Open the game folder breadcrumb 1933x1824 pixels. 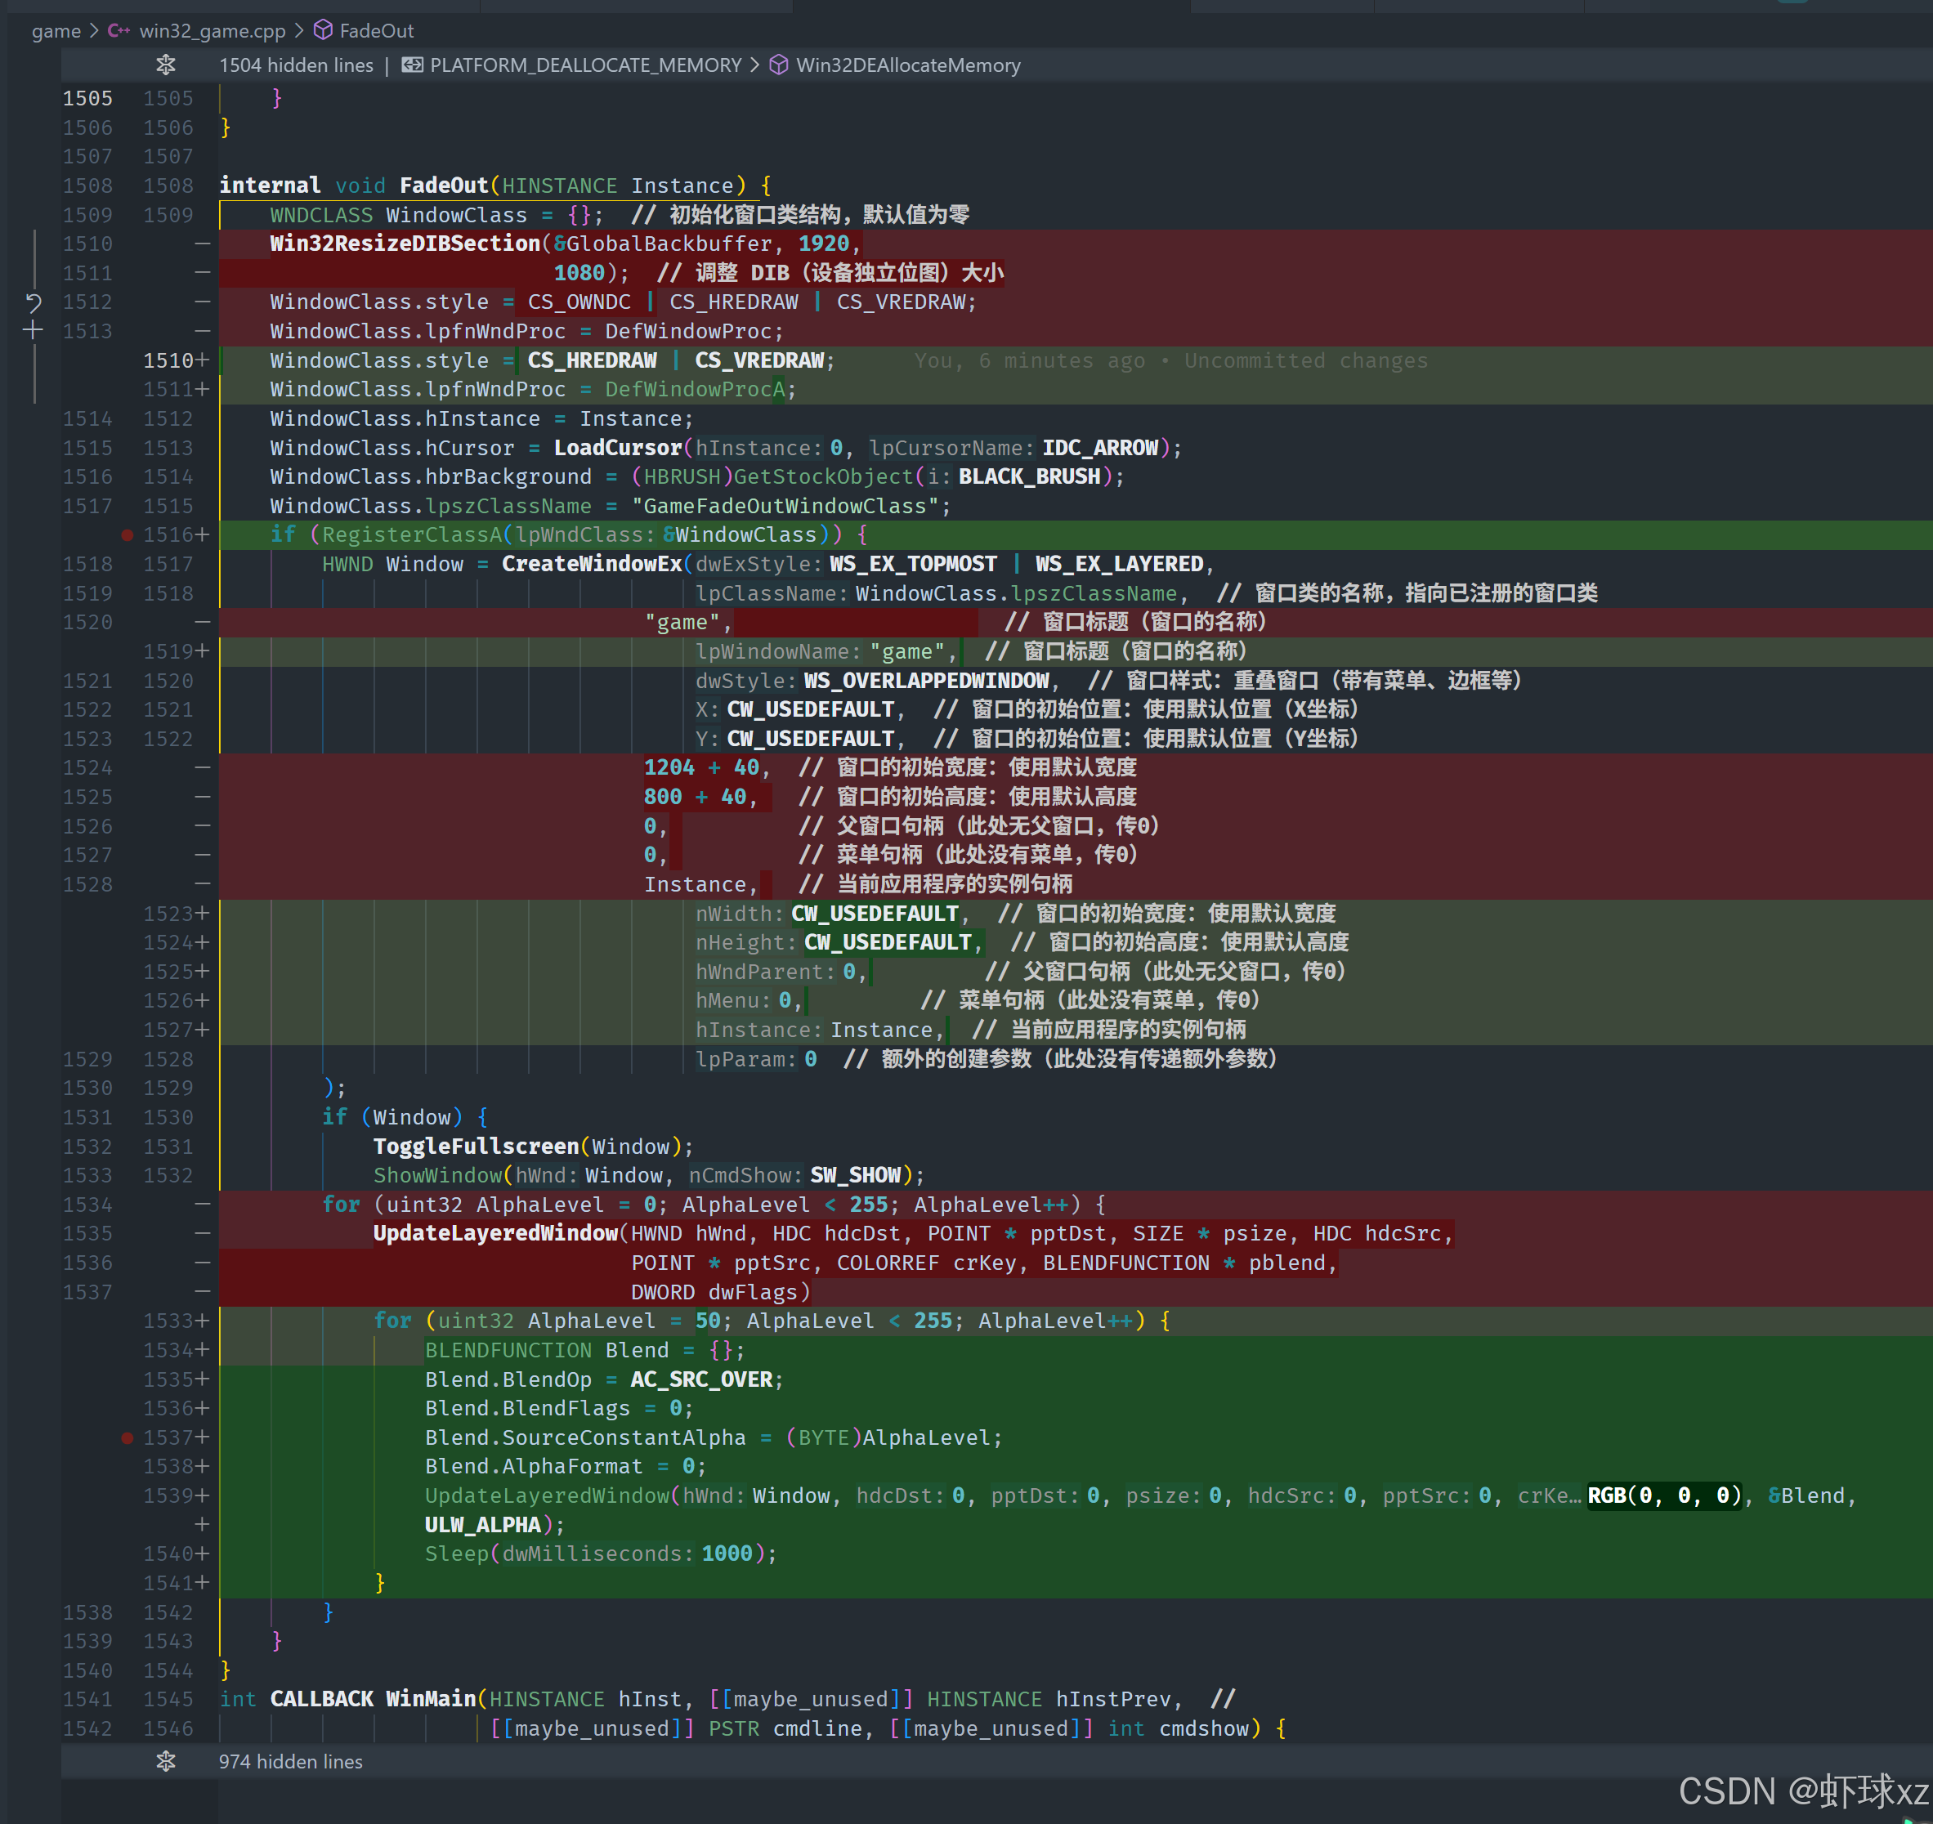(x=56, y=31)
